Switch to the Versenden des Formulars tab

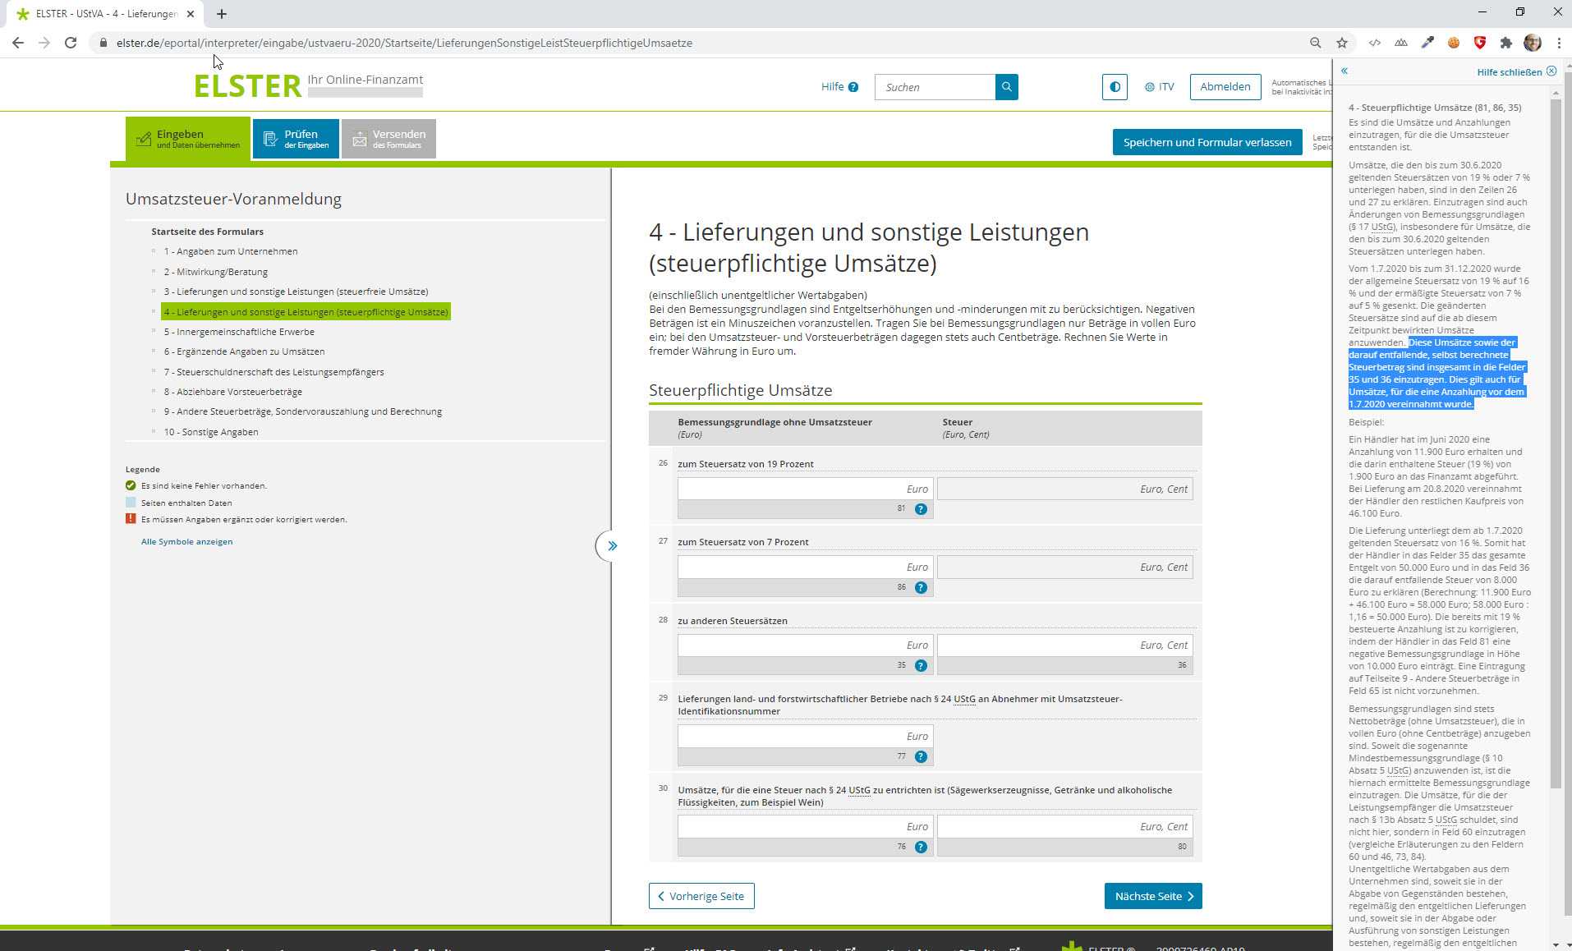click(x=388, y=139)
